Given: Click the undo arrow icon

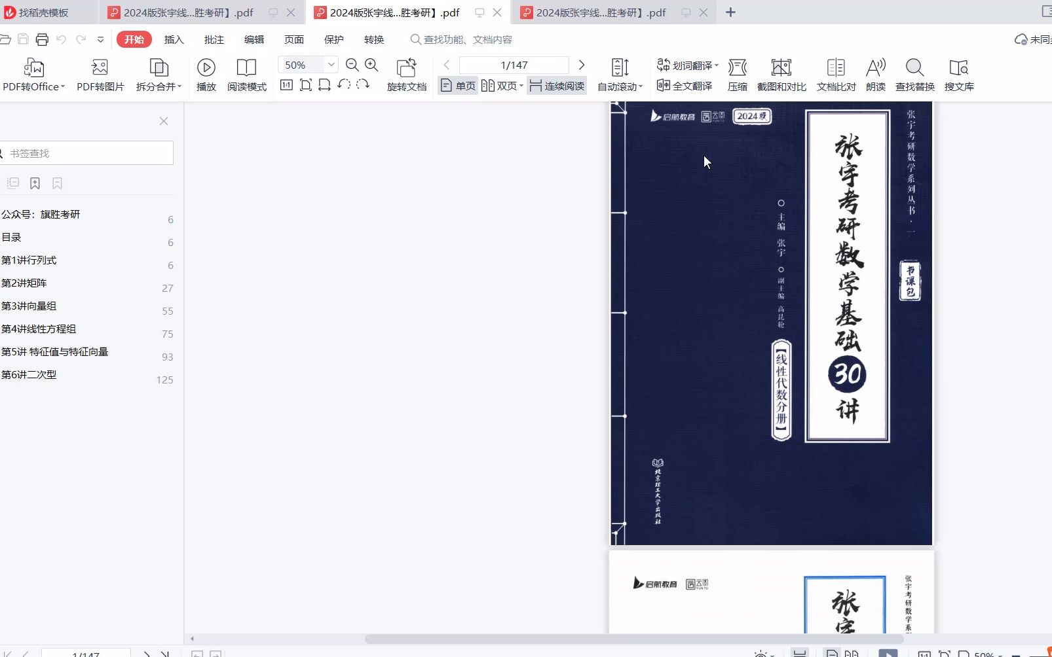Looking at the screenshot, I should pyautogui.click(x=61, y=39).
